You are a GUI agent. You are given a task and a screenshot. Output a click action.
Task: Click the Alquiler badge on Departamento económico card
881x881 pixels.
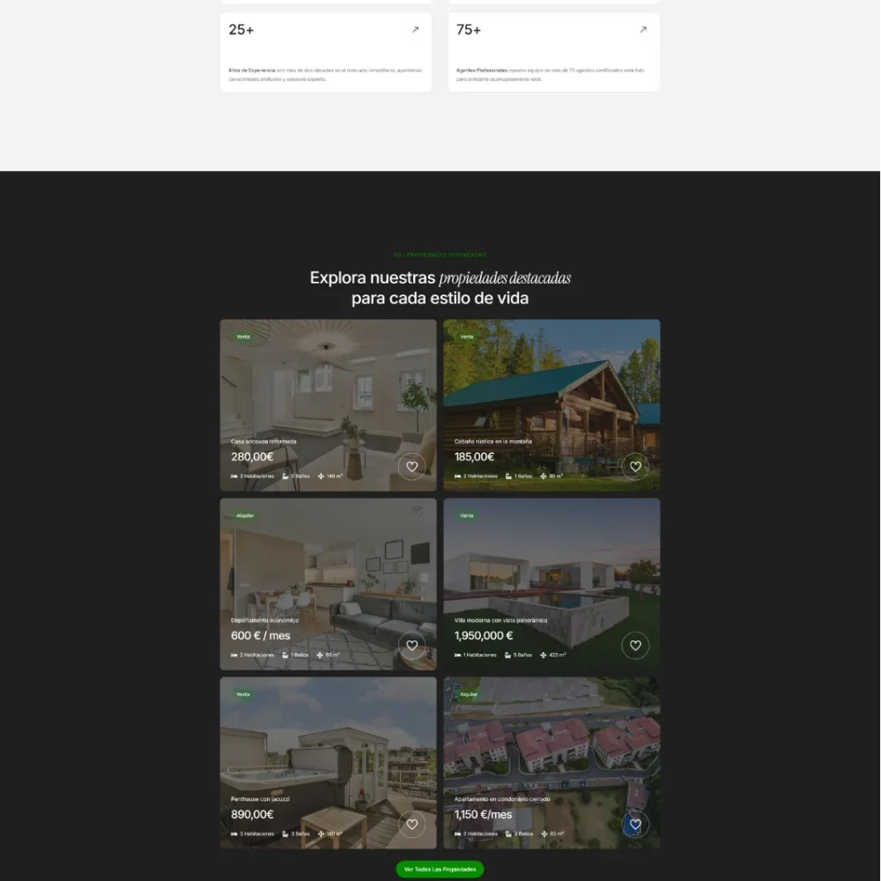coord(245,515)
